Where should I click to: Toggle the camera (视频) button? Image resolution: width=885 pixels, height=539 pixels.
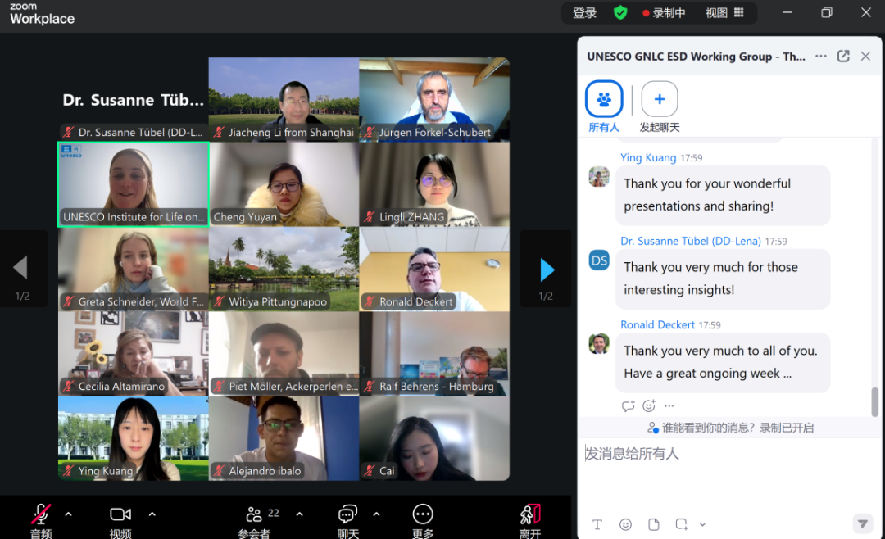click(x=120, y=515)
